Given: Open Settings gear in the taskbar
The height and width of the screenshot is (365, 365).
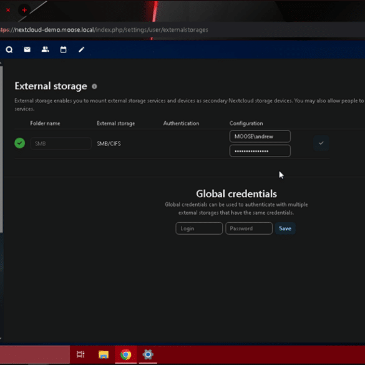Looking at the screenshot, I should coord(148,354).
